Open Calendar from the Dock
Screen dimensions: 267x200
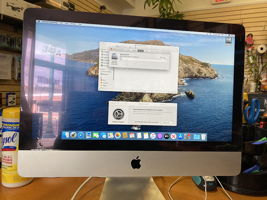(x=132, y=136)
